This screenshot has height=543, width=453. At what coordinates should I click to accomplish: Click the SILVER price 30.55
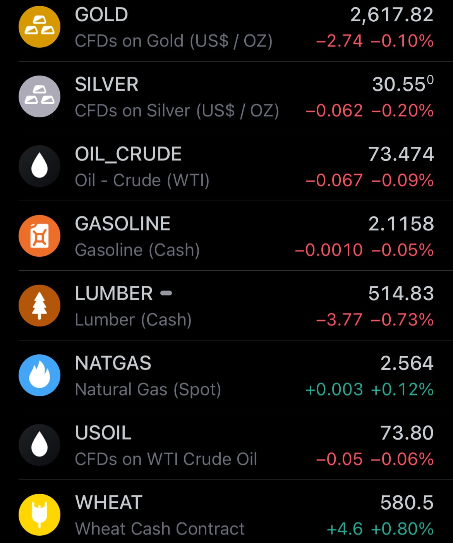point(403,84)
